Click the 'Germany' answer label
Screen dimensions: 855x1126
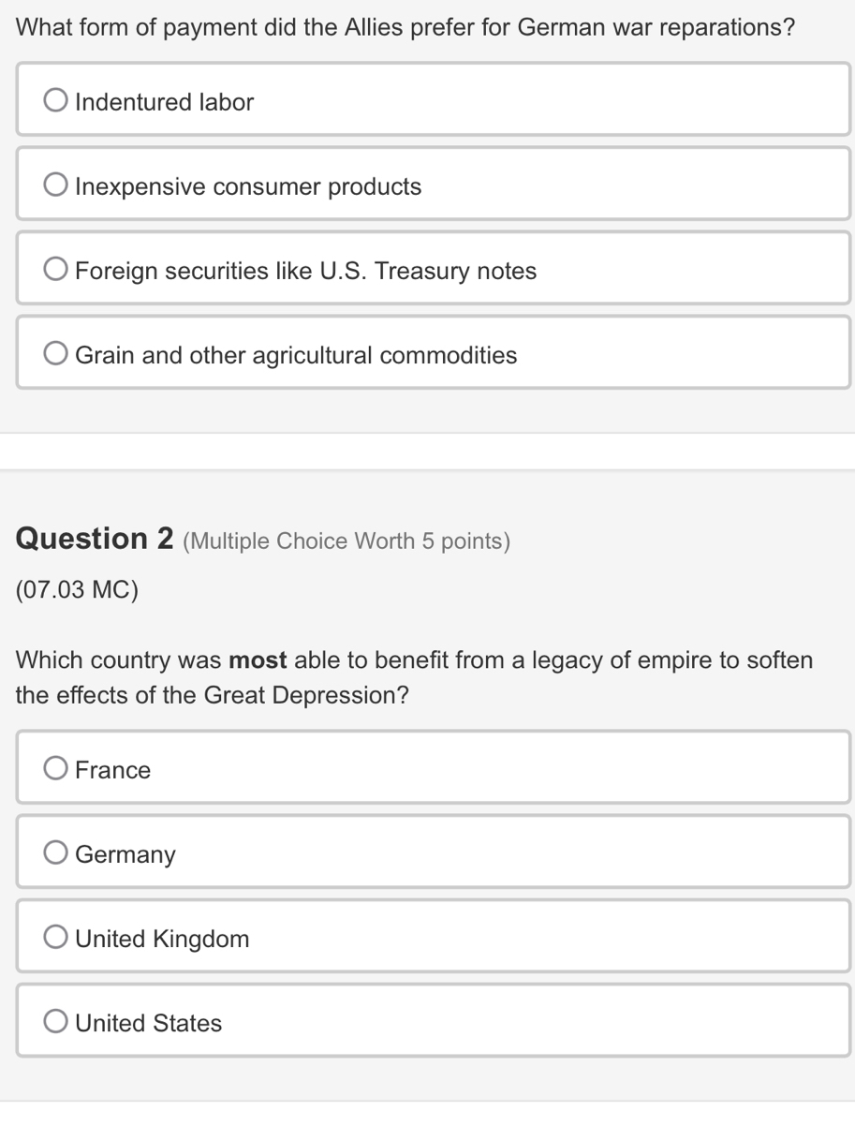pos(125,855)
